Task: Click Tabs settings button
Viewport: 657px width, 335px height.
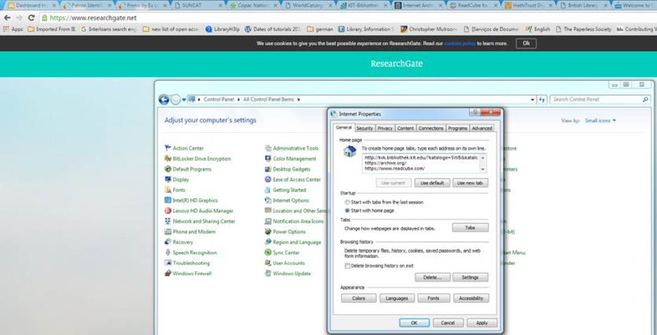Action: [x=470, y=228]
